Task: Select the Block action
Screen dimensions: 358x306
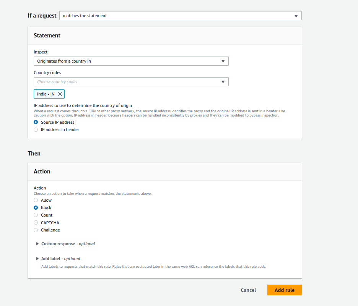Action: pyautogui.click(x=36, y=207)
